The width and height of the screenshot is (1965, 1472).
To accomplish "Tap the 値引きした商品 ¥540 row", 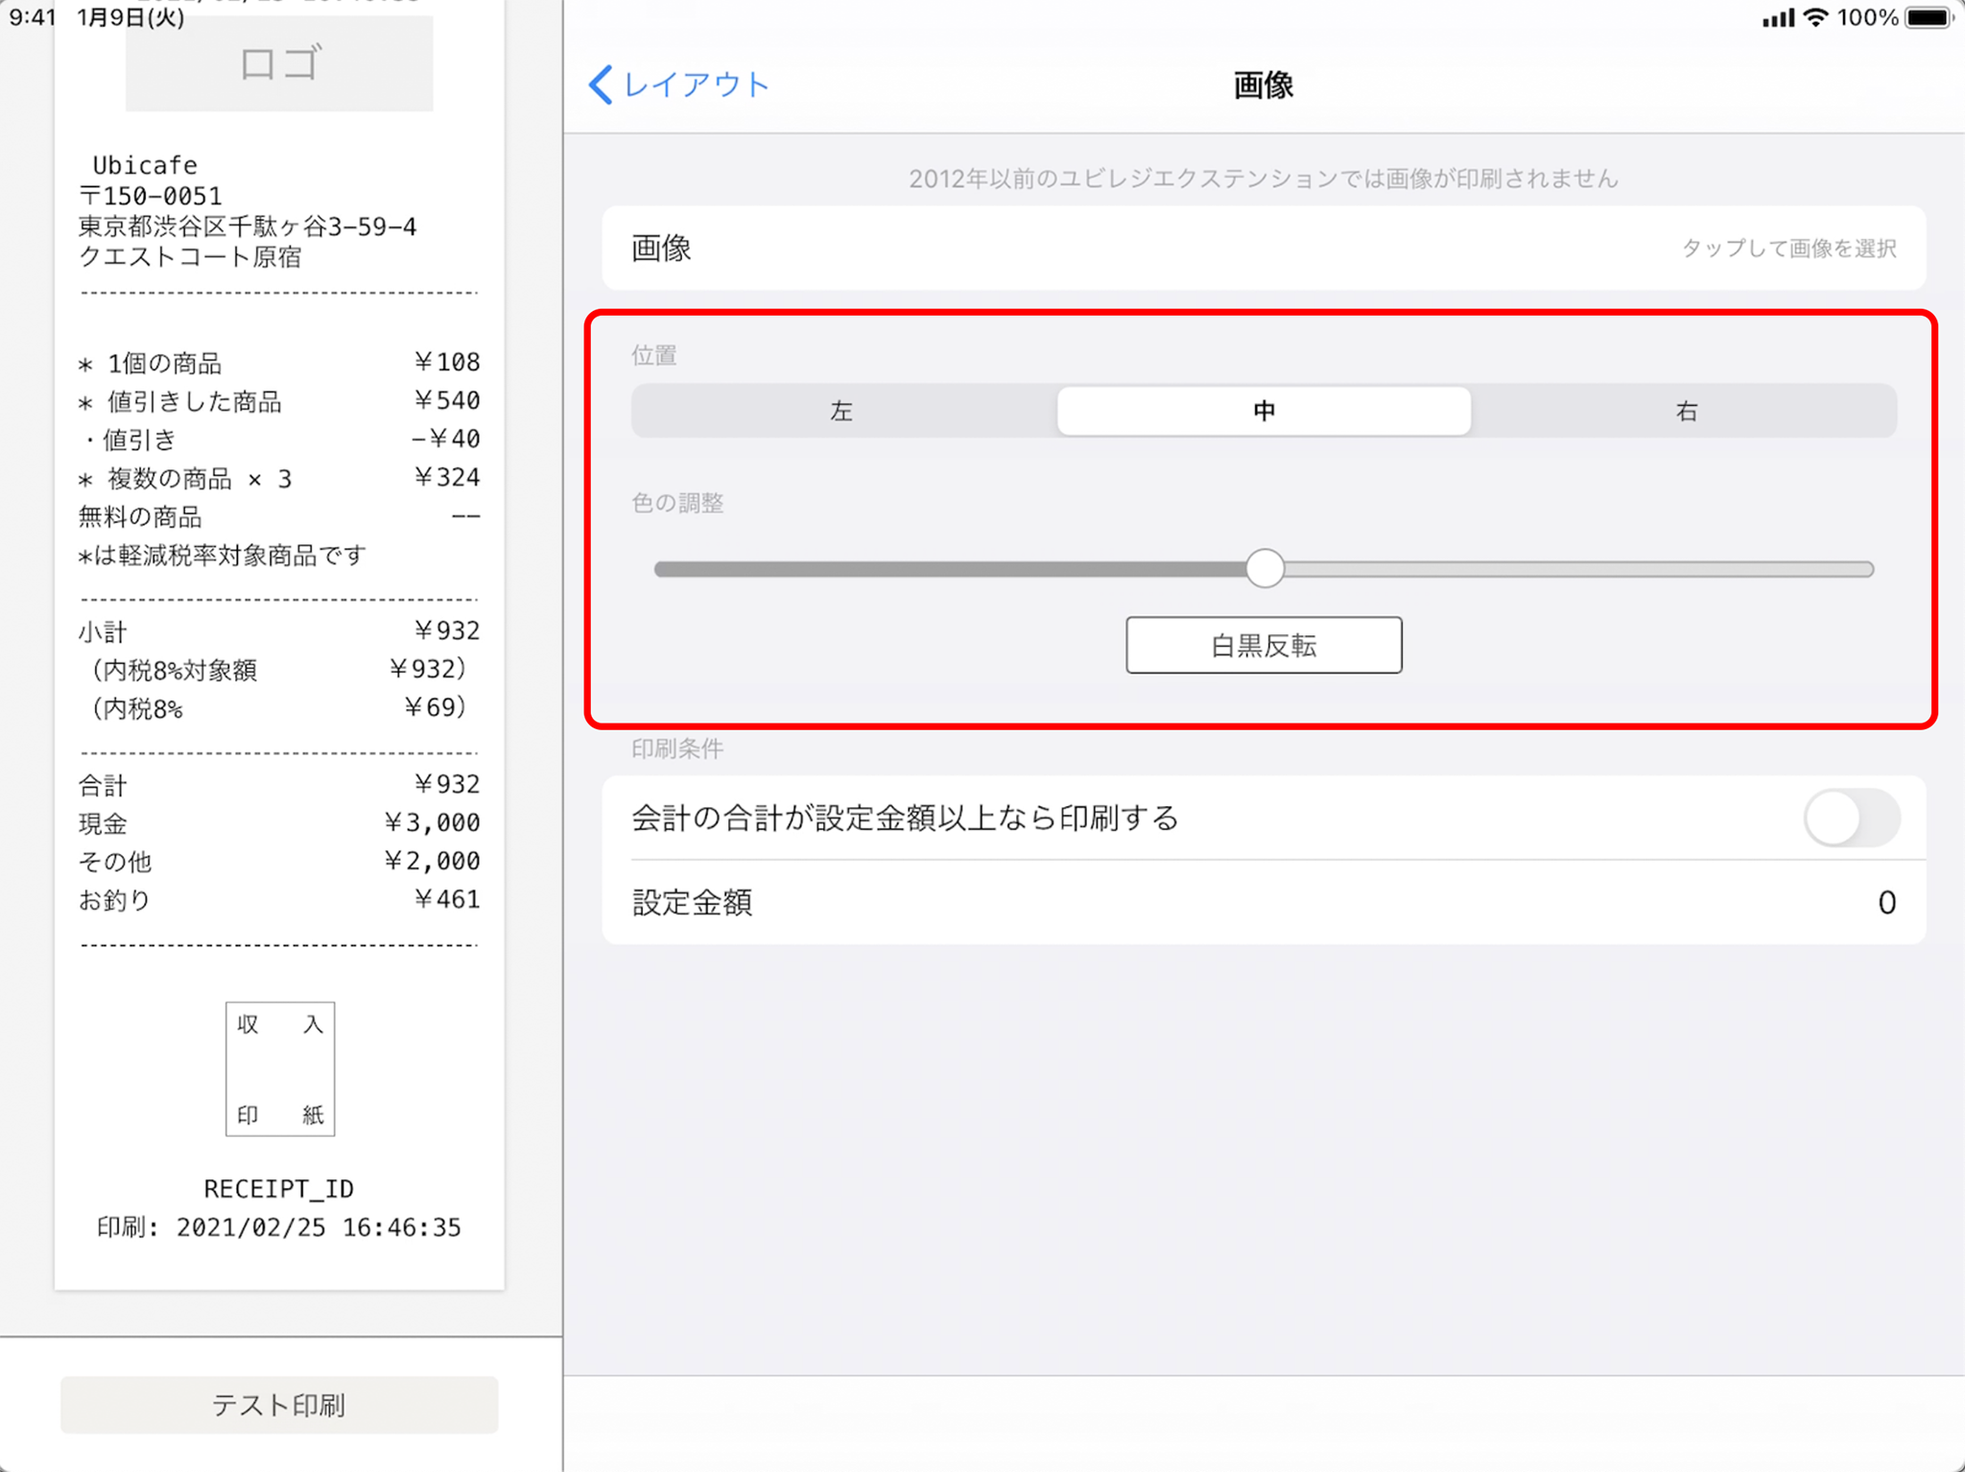I will [279, 401].
